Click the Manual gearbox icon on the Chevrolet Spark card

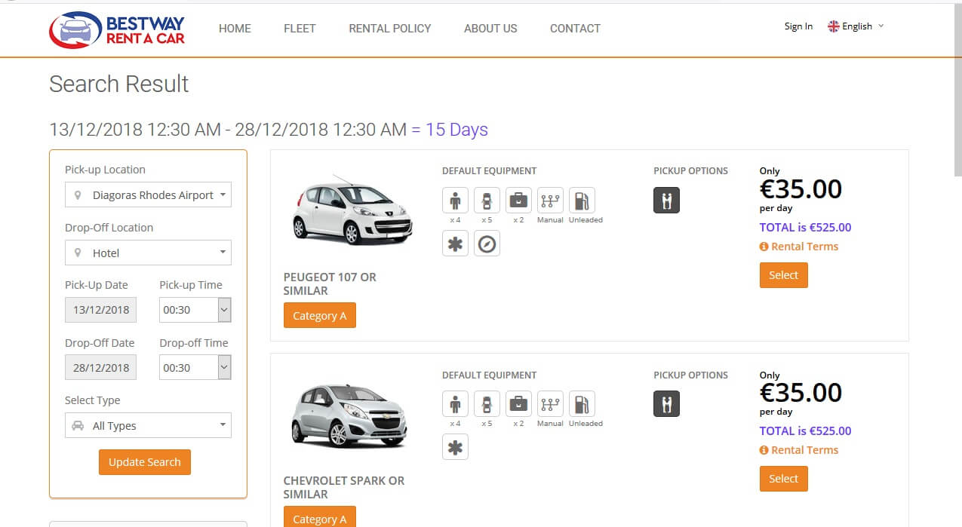(x=550, y=404)
